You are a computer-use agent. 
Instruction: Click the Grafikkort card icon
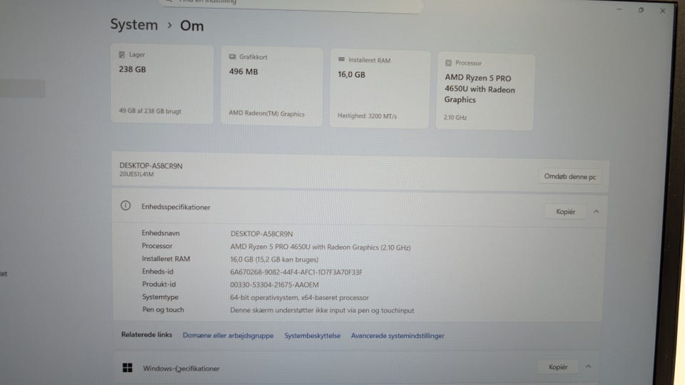(x=232, y=57)
